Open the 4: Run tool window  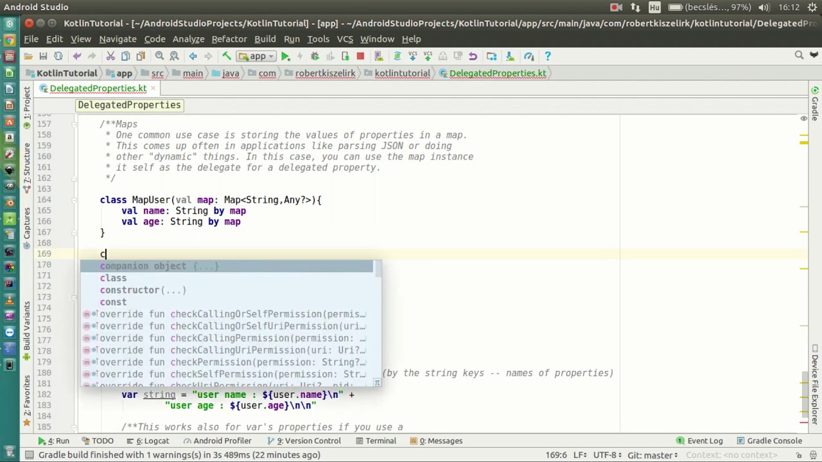pyautogui.click(x=54, y=441)
